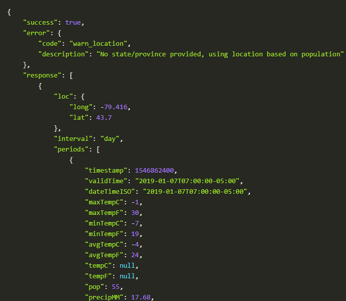Select the longitude value -79.416
346x301 pixels.
point(114,107)
